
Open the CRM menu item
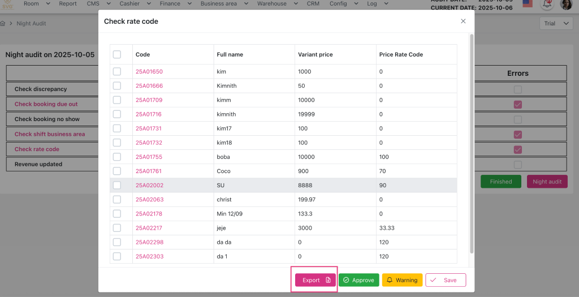click(x=313, y=4)
